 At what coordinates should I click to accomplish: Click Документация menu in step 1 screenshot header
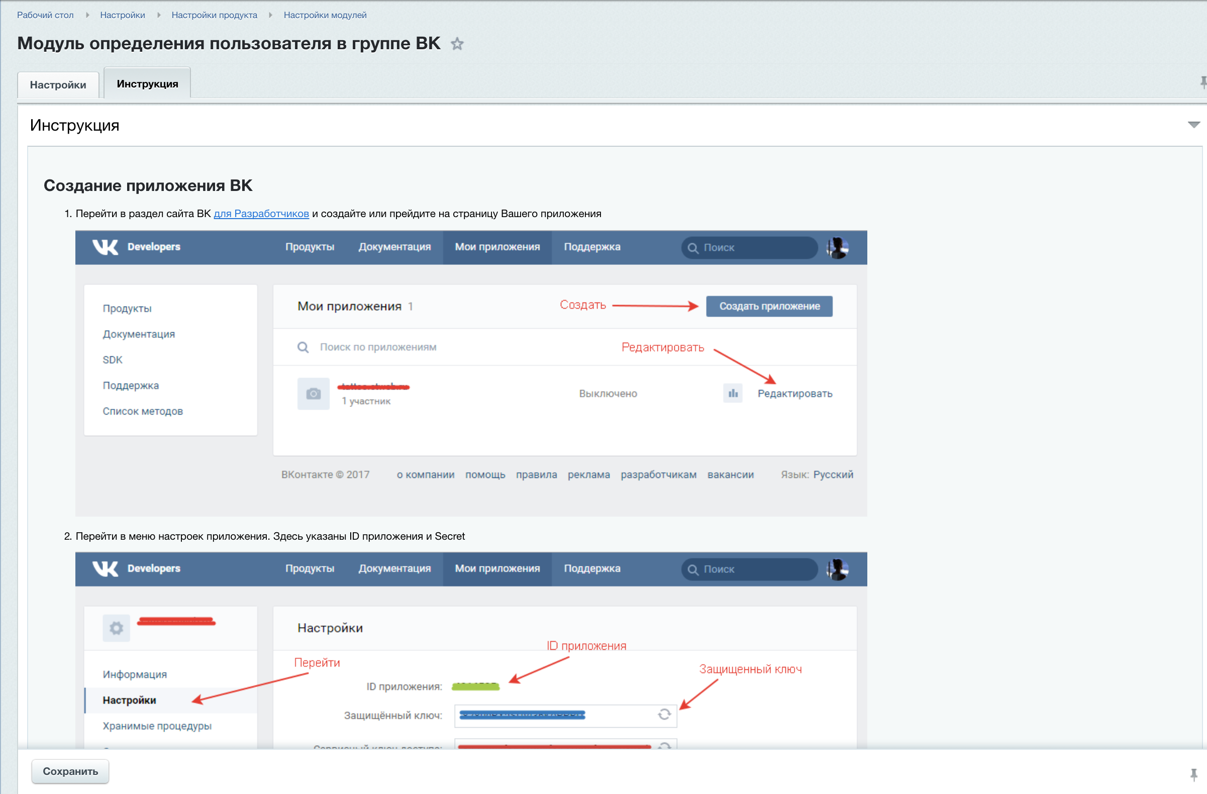point(394,247)
